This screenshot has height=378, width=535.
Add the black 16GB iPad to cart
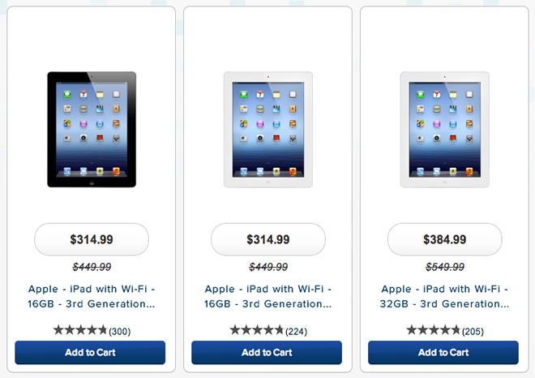point(90,352)
